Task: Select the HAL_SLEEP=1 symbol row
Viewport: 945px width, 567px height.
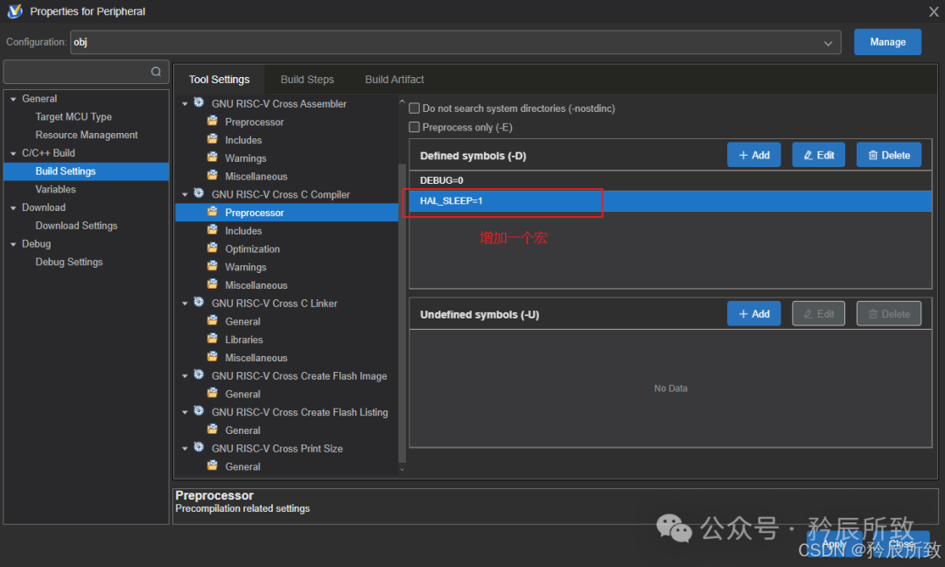Action: 670,200
